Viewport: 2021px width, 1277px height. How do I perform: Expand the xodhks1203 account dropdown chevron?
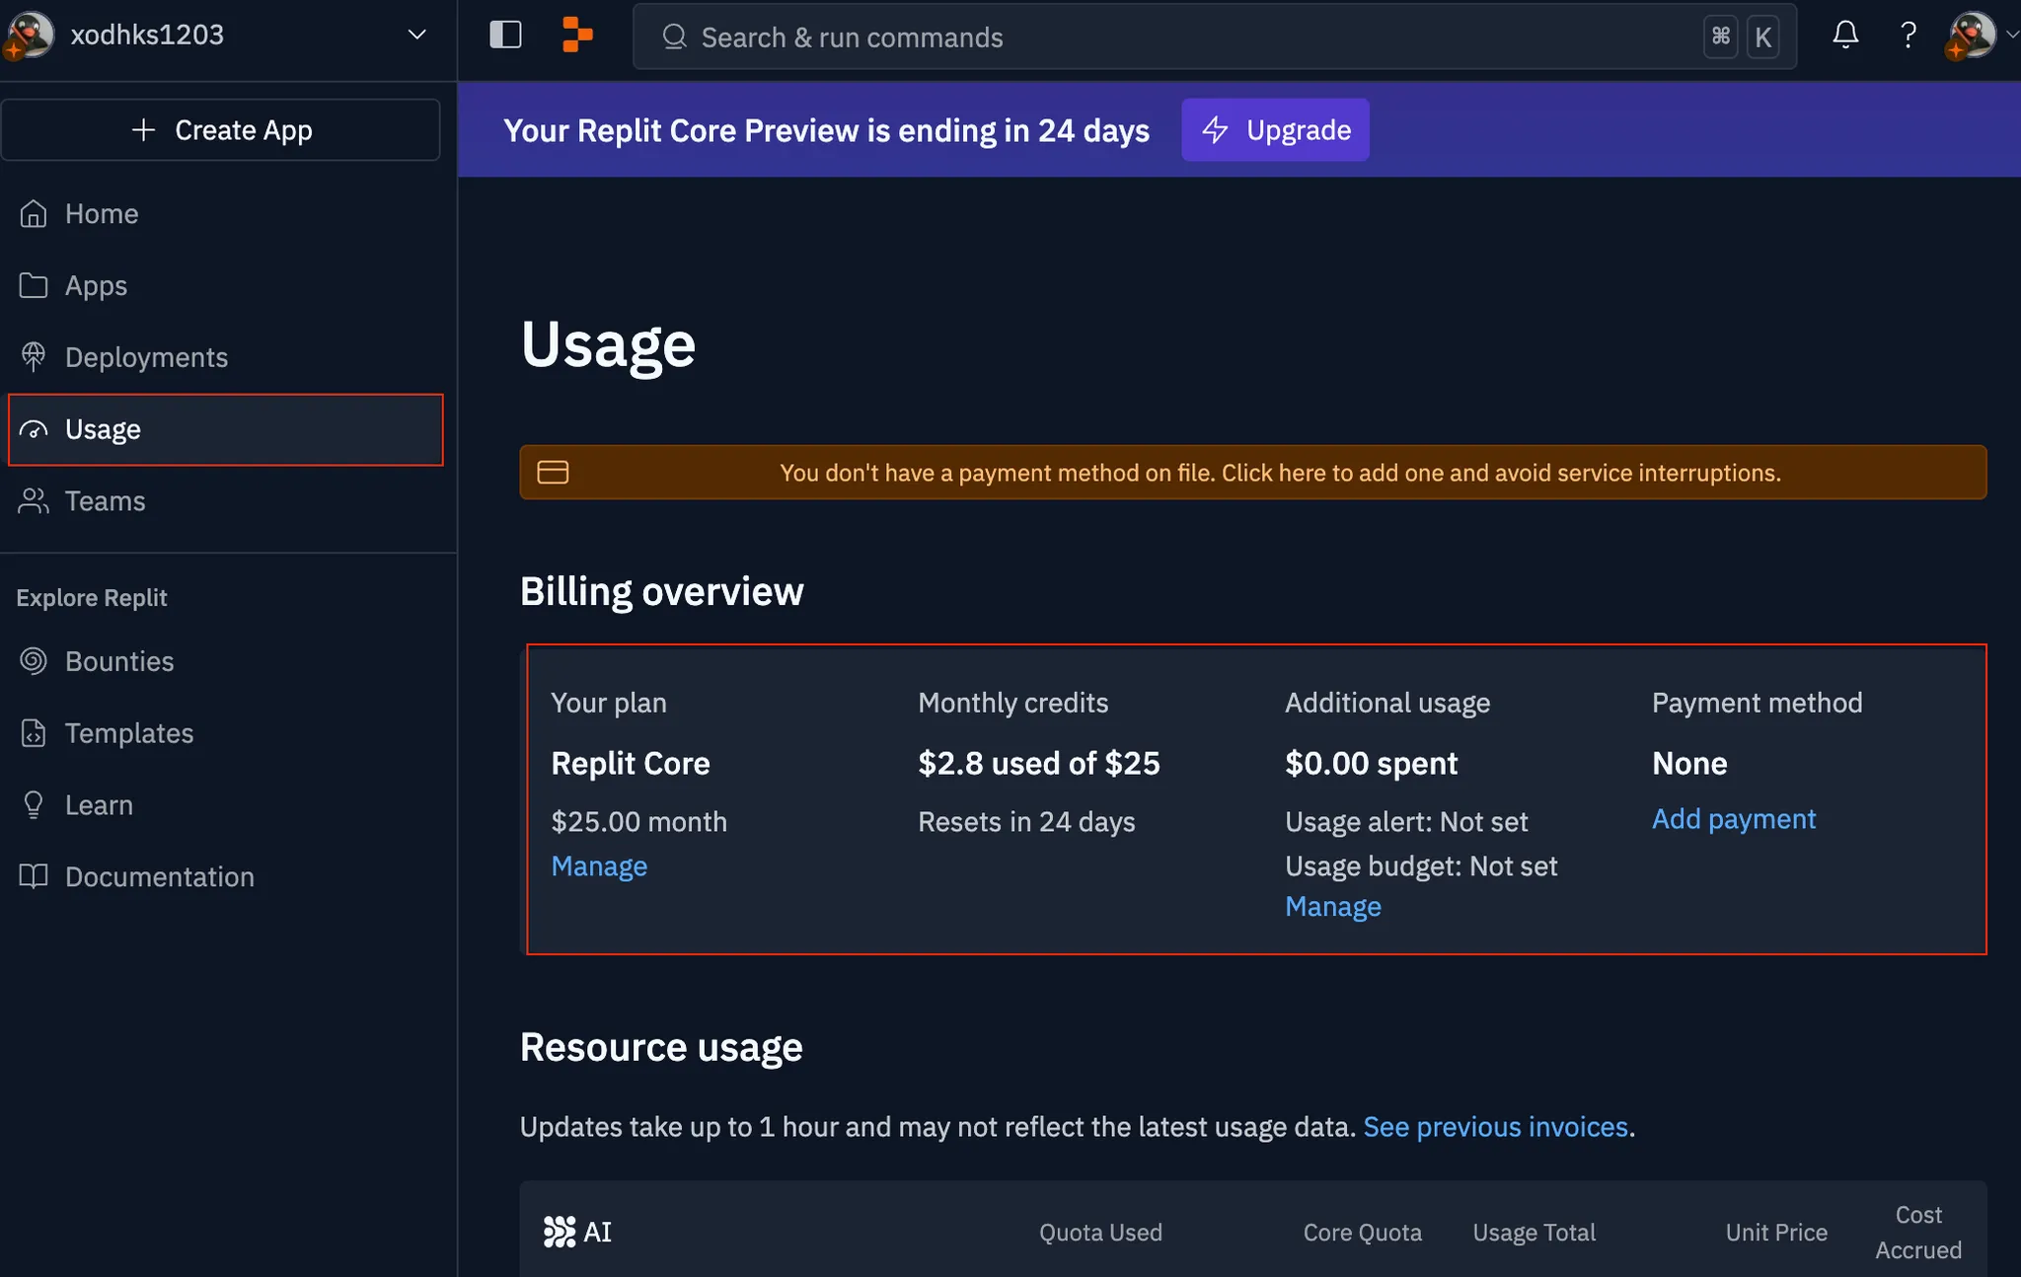(416, 36)
